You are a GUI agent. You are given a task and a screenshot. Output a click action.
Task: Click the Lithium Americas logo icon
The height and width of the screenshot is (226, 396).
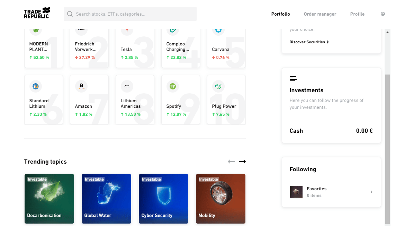coord(127,86)
